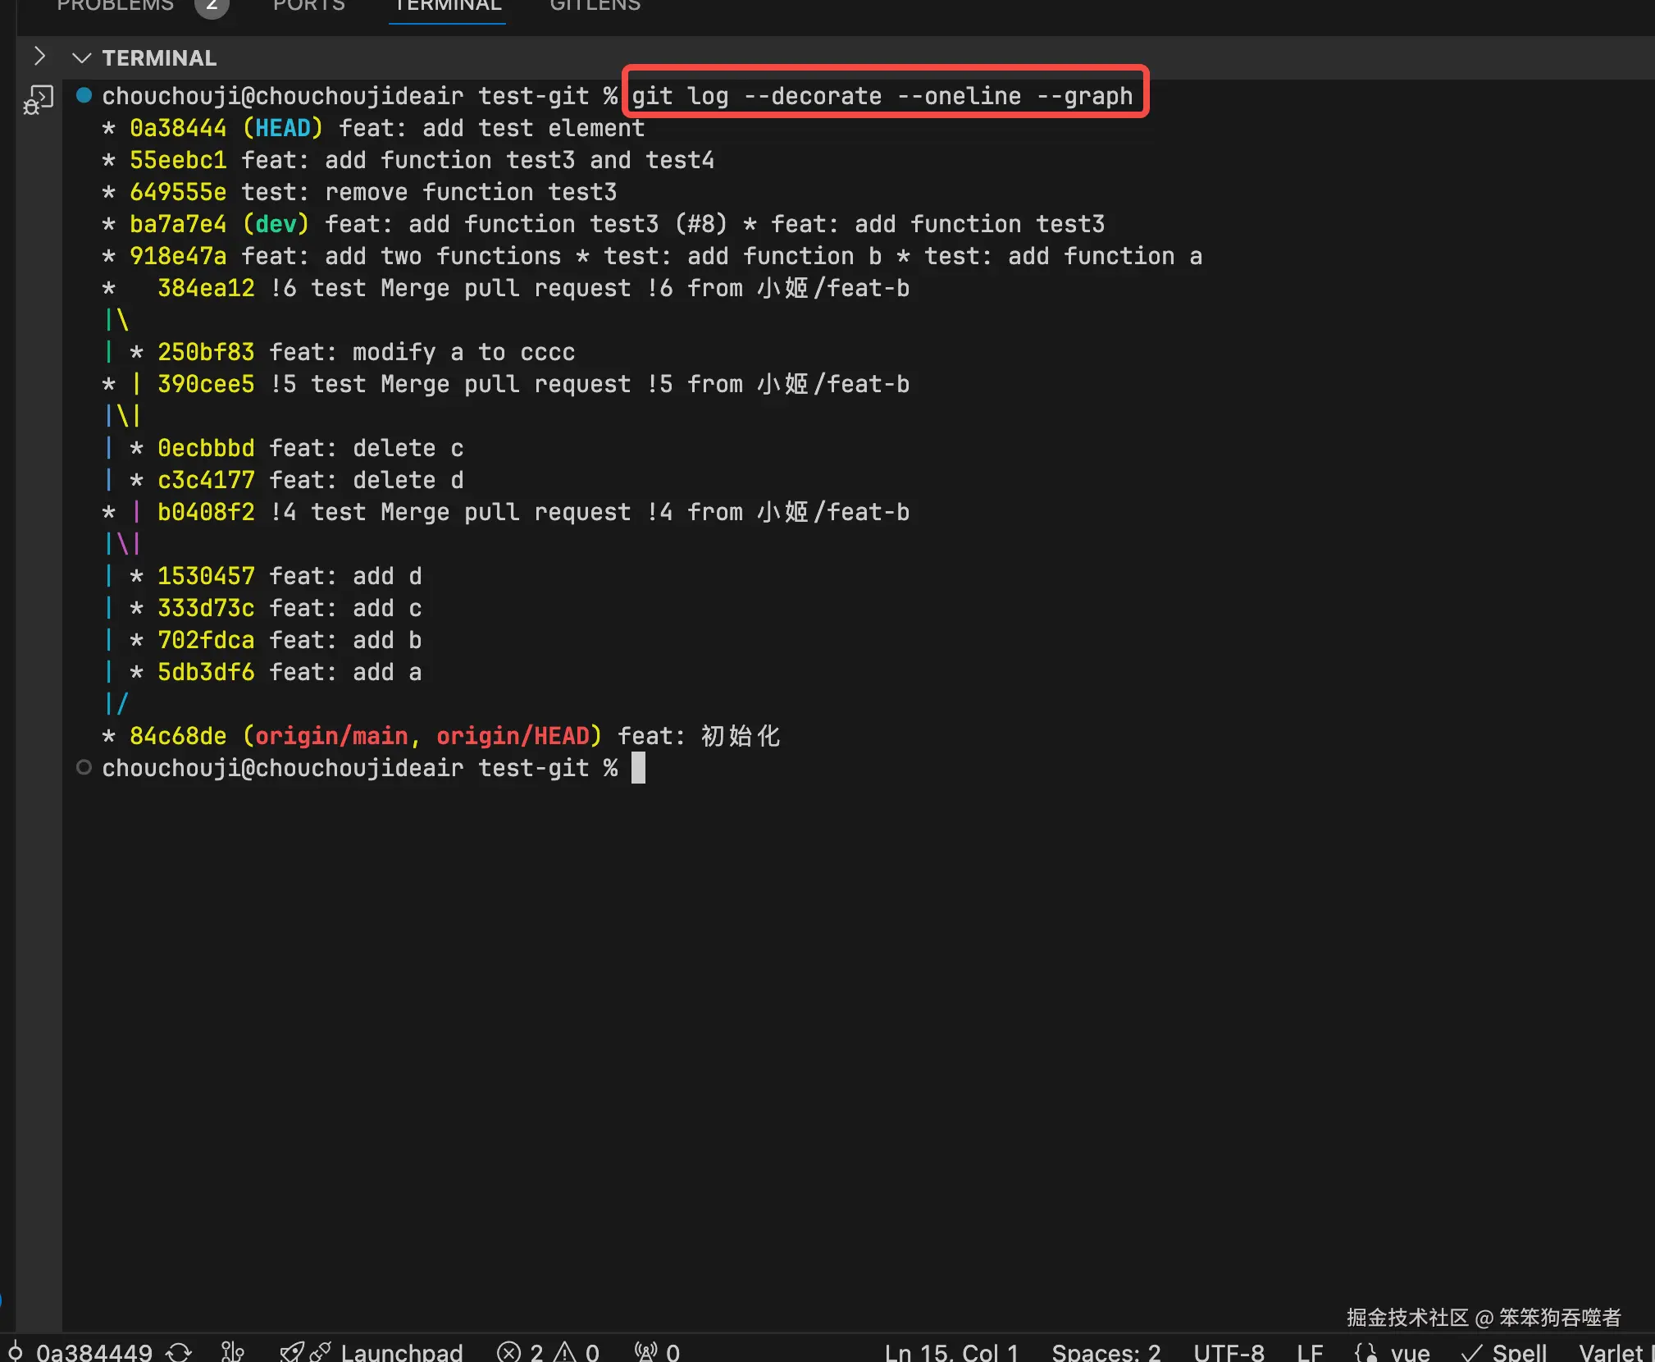Click the Ln 15, Col 1 position indicator
Viewport: 1655px width, 1362px height.
point(951,1351)
